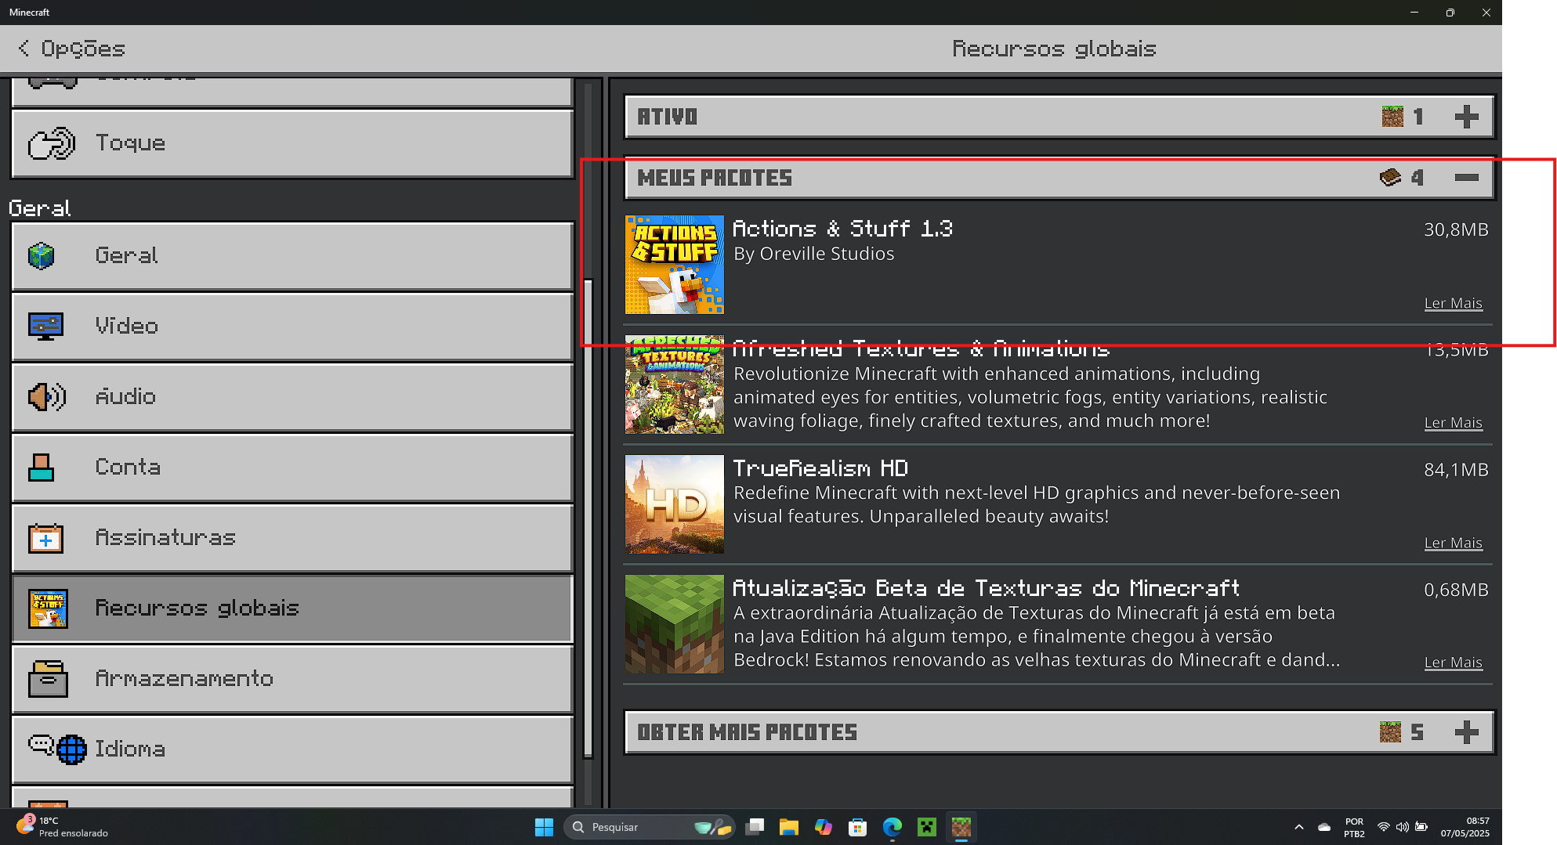This screenshot has height=845, width=1557.
Task: Click the back arrow beside Opções
Action: [24, 49]
